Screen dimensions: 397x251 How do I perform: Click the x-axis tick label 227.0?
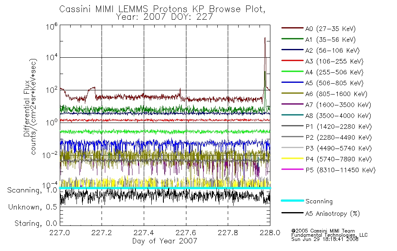pyautogui.click(x=59, y=233)
